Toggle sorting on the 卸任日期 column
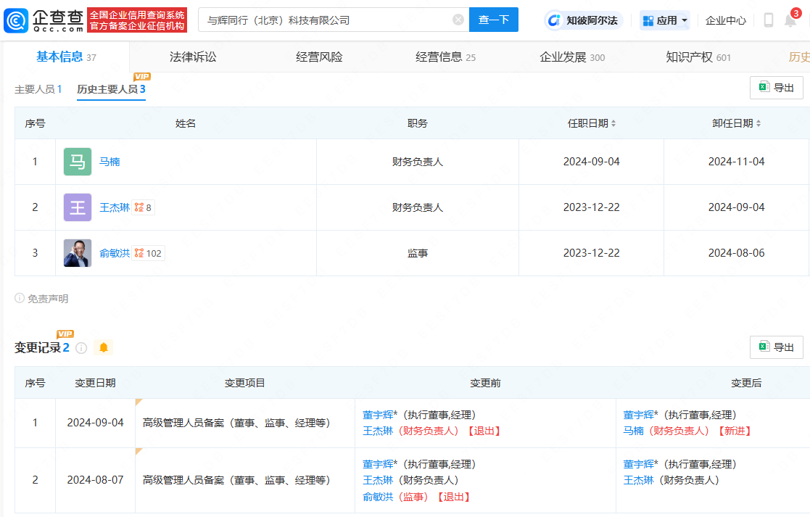This screenshot has width=810, height=517. click(x=759, y=123)
